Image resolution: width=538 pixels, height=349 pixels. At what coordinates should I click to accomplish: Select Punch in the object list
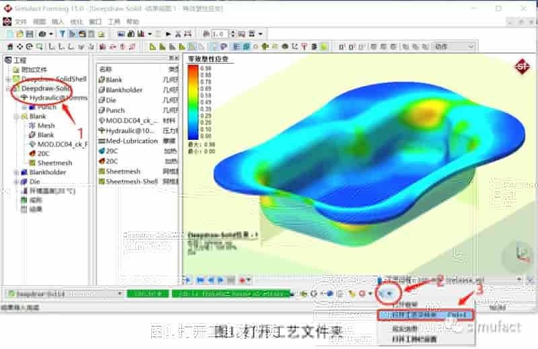[112, 110]
